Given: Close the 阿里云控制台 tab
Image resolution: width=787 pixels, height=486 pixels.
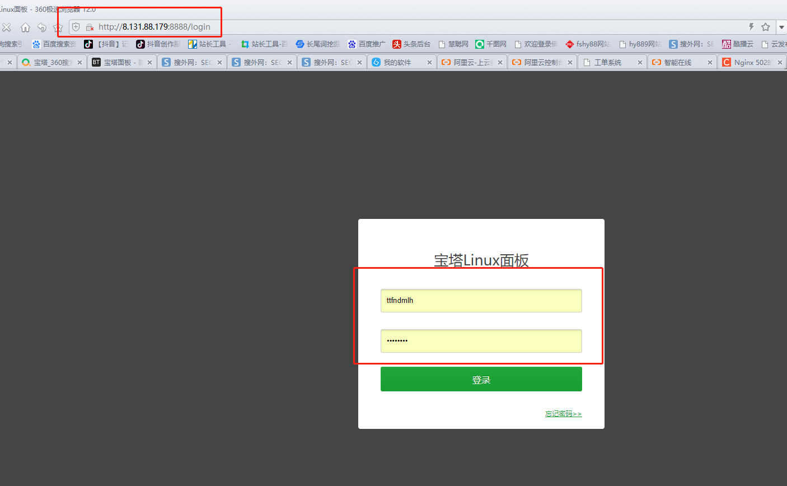Looking at the screenshot, I should 570,63.
